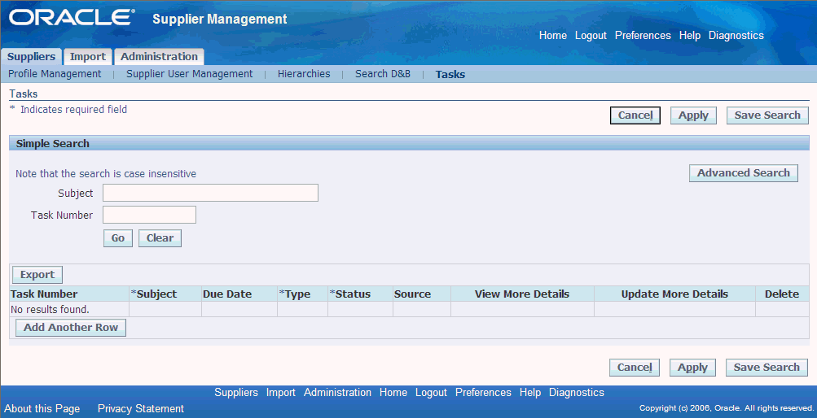817x418 pixels.
Task: Click the Update More Details column header
Action: tap(674, 294)
